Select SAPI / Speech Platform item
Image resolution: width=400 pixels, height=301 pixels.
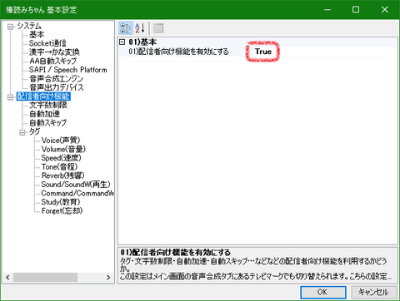click(68, 70)
